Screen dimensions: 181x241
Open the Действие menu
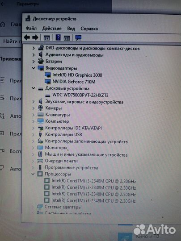(x=52, y=29)
